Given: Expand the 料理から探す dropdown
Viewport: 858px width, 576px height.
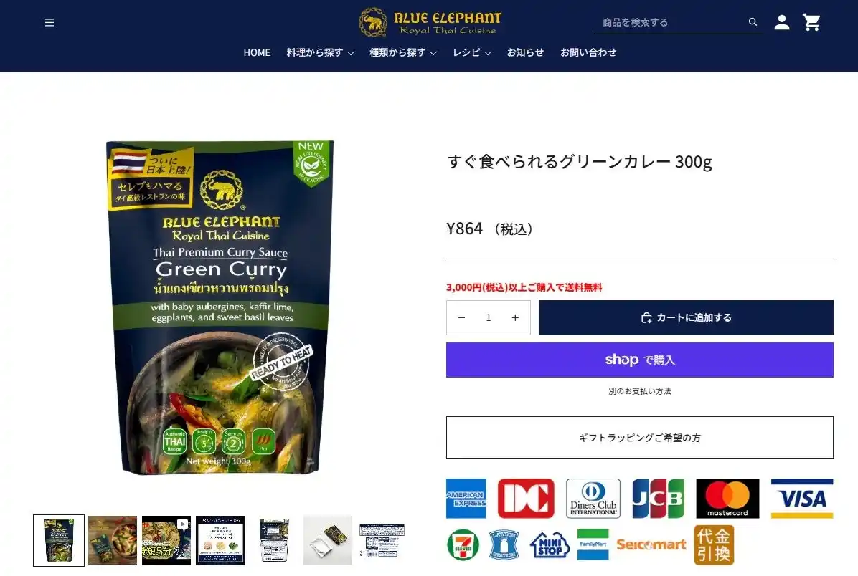Looking at the screenshot, I should click(x=320, y=52).
